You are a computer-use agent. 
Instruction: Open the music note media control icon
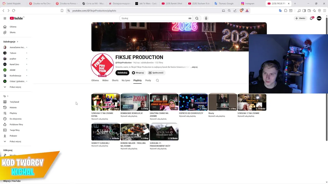click(299, 10)
